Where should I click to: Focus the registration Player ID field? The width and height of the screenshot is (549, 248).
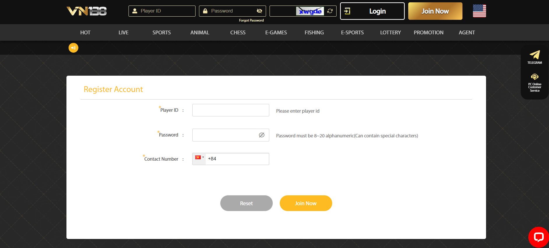click(x=230, y=110)
